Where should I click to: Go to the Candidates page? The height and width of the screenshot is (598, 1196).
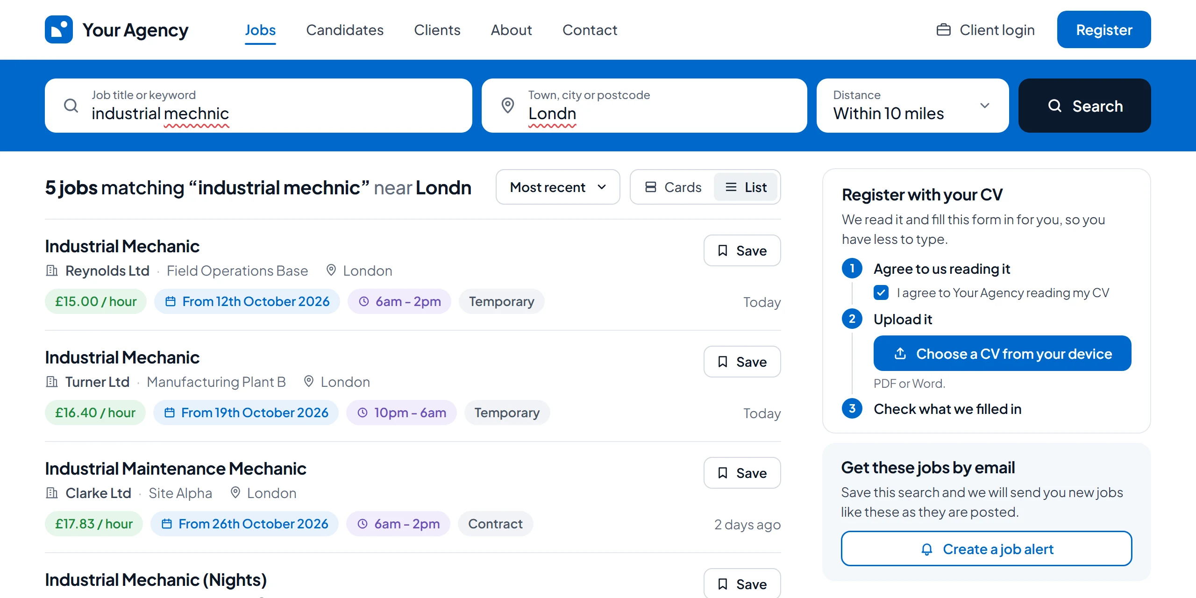[x=345, y=30]
